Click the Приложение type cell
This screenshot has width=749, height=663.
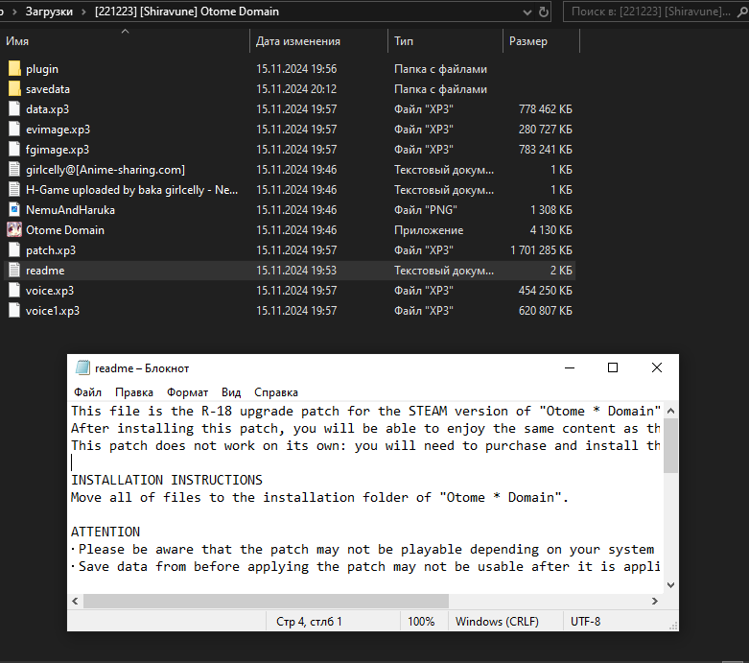[x=429, y=230]
